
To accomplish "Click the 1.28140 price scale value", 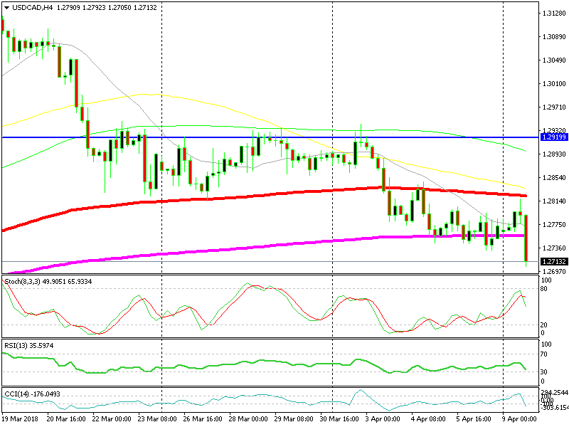I will 554,201.
